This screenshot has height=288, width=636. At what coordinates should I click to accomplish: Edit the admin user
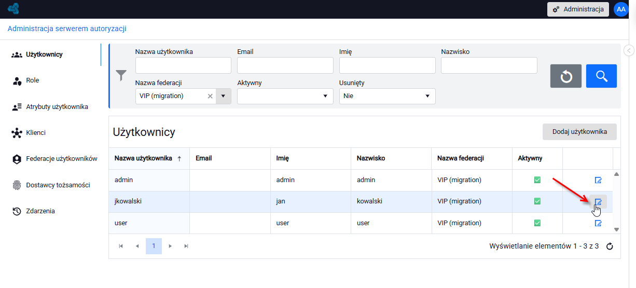[x=598, y=180]
